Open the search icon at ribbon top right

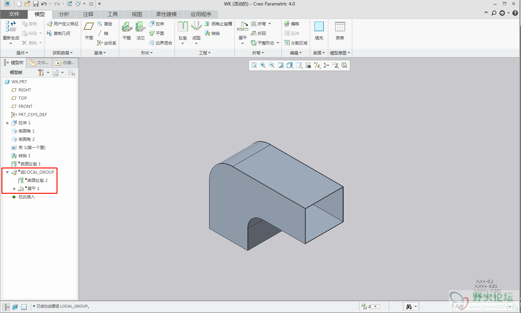click(494, 13)
